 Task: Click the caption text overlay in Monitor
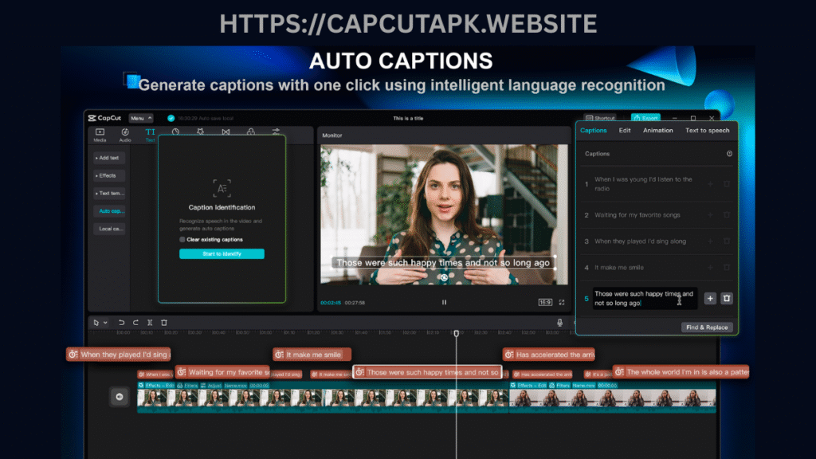tap(443, 262)
